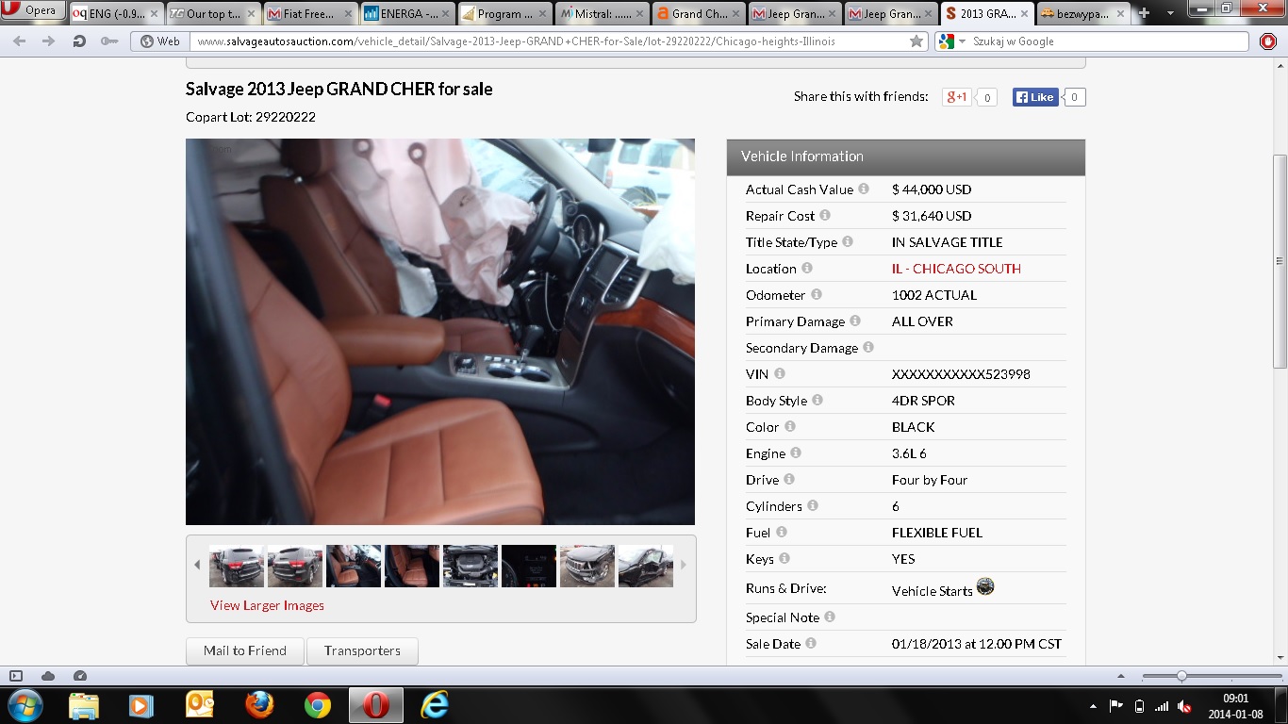The height and width of the screenshot is (724, 1288).
Task: Open the Title State/Type info icon
Action: click(848, 241)
